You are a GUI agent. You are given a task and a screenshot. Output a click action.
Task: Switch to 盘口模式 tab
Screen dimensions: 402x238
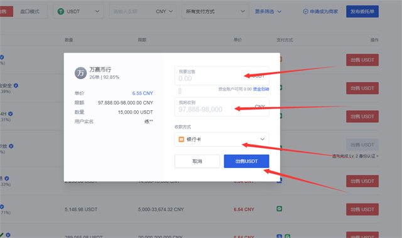(30, 11)
